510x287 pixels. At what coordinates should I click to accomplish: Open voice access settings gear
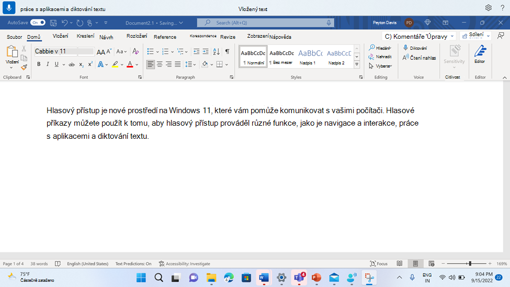point(488,8)
